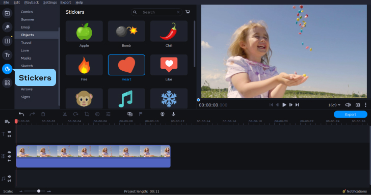Select the video clip on timeline
The height and width of the screenshot is (195, 371).
click(x=93, y=156)
